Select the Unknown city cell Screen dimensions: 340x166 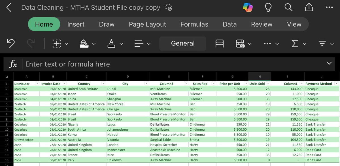pos(128,160)
